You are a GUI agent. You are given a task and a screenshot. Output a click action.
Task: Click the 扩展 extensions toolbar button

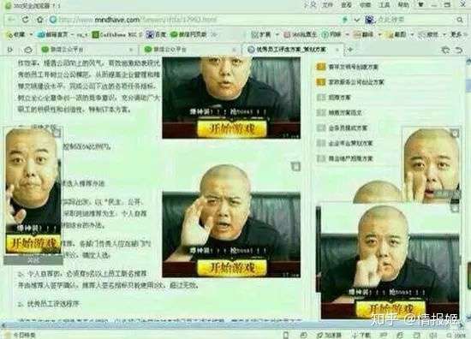pyautogui.click(x=261, y=34)
